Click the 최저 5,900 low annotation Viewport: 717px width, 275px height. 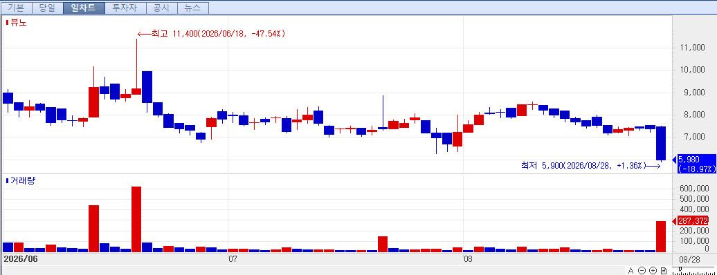tap(590, 165)
